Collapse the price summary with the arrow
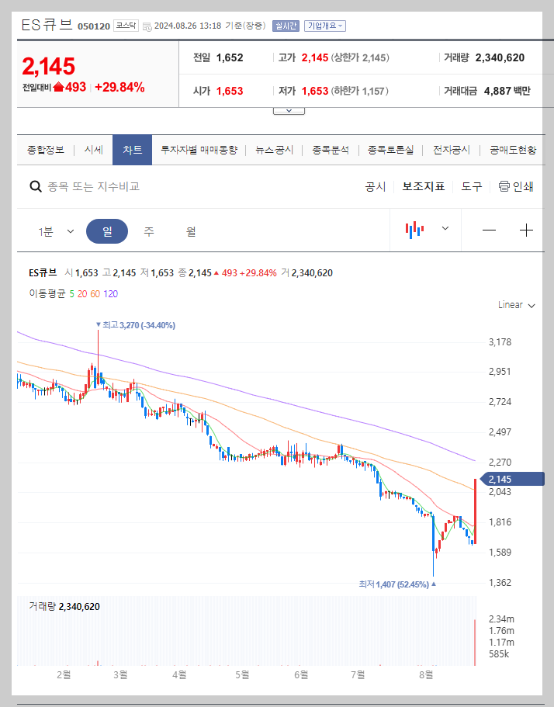Screen dimensions: 554x707 pos(289,109)
